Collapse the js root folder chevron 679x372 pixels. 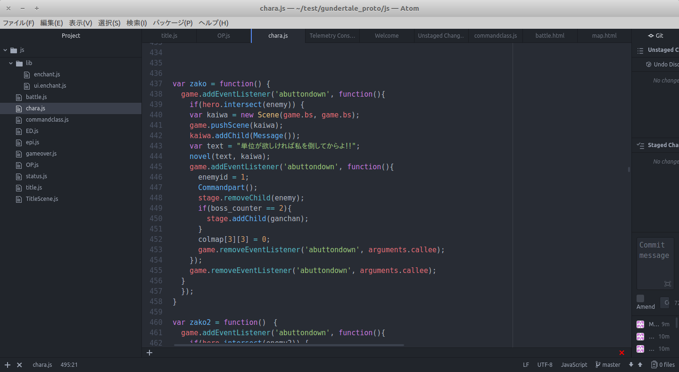pos(5,50)
